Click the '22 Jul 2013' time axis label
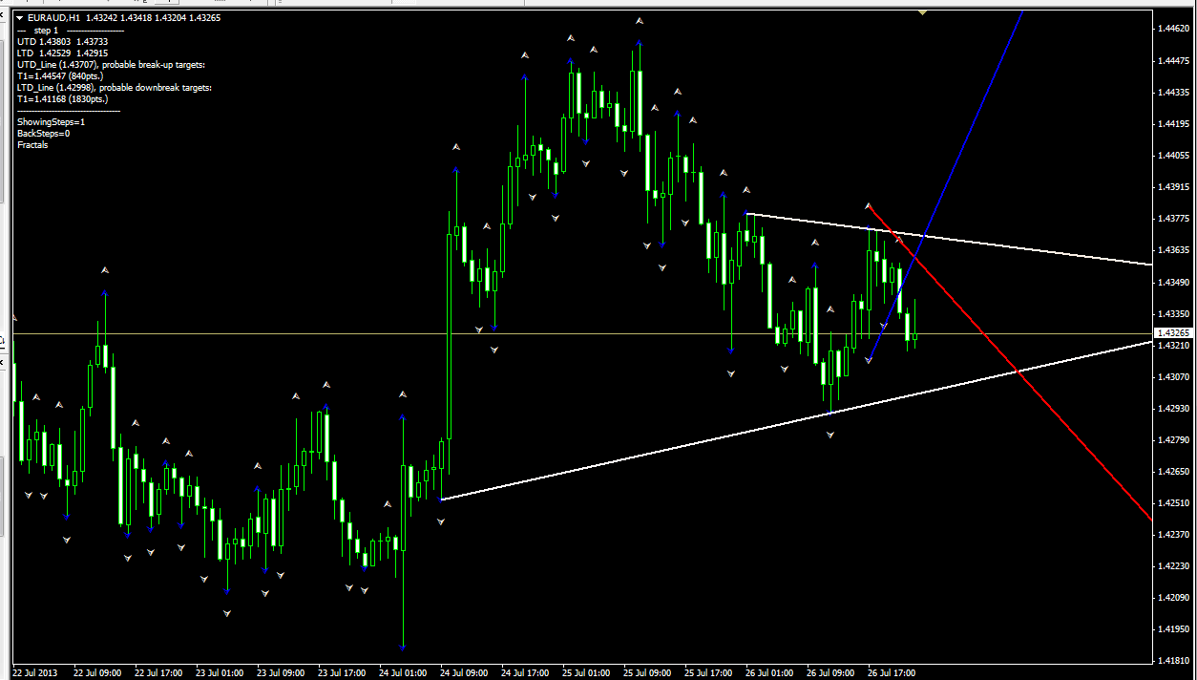 coord(35,672)
